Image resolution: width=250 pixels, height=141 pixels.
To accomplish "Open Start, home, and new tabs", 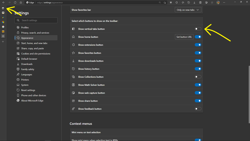I will click(x=36, y=43).
